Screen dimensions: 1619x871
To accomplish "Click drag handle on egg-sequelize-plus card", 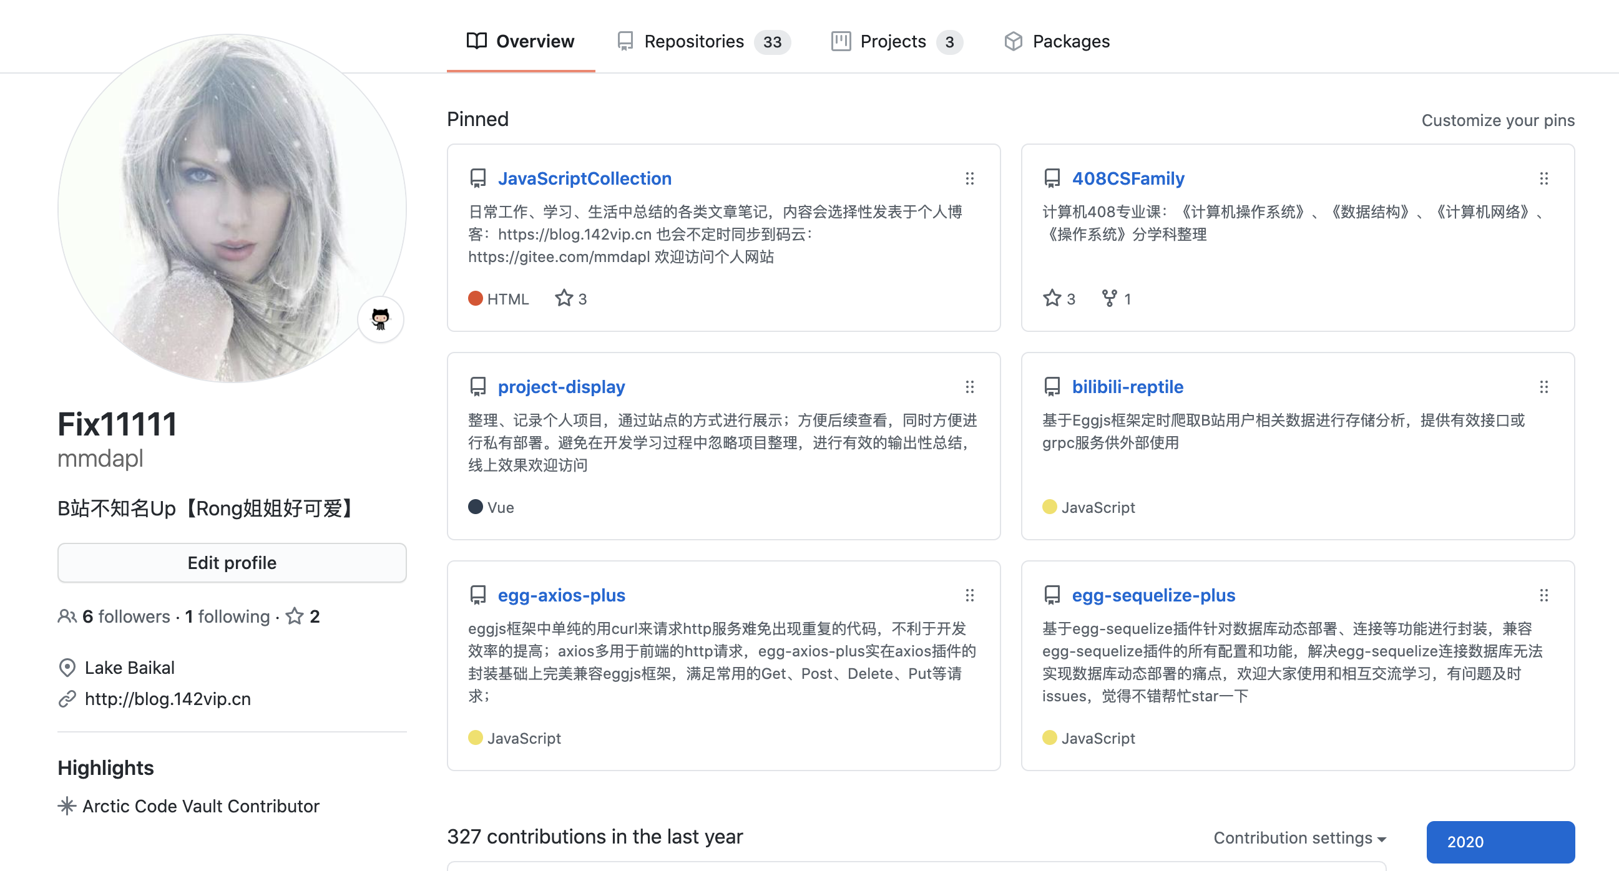I will point(1543,595).
